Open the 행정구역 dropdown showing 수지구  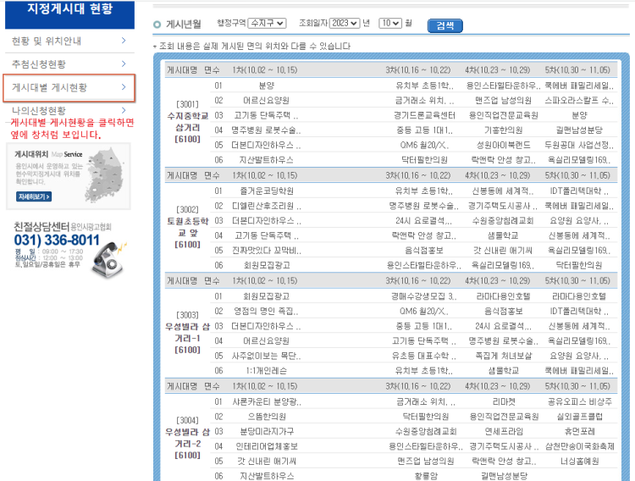[268, 24]
